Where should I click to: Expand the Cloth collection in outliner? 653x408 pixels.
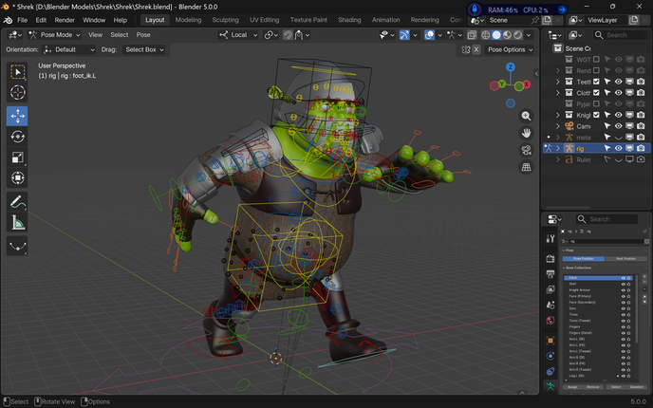click(558, 92)
